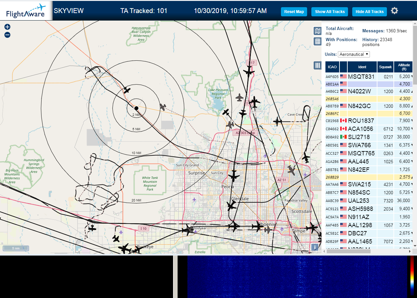The image size is (417, 298).
Task: Click the splitter bar left of the waterfall
Action: (175, 277)
